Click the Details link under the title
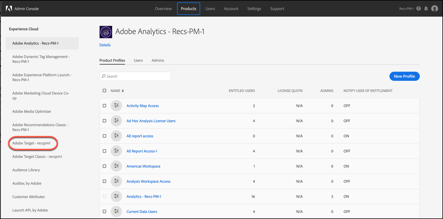443x219 pixels. pyautogui.click(x=105, y=45)
